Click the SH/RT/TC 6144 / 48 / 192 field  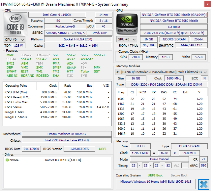pos(191,45)
